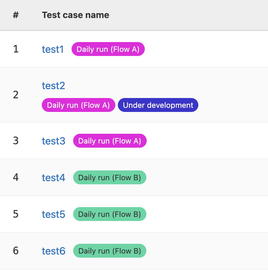The image size is (268, 270).
Task: Click test3's Daily run (Flow A) label
Action: click(x=110, y=141)
